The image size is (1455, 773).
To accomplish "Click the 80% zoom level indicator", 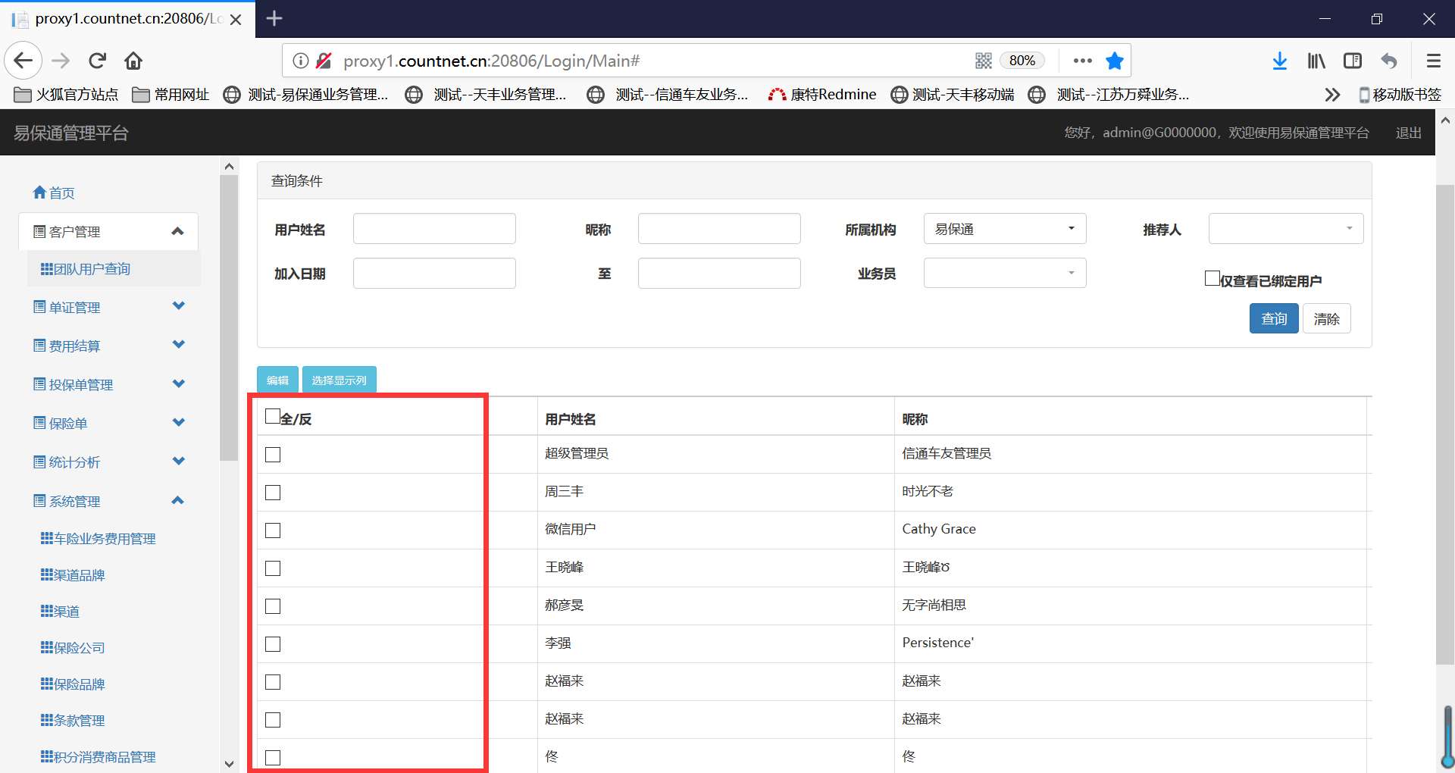I will 1022,61.
